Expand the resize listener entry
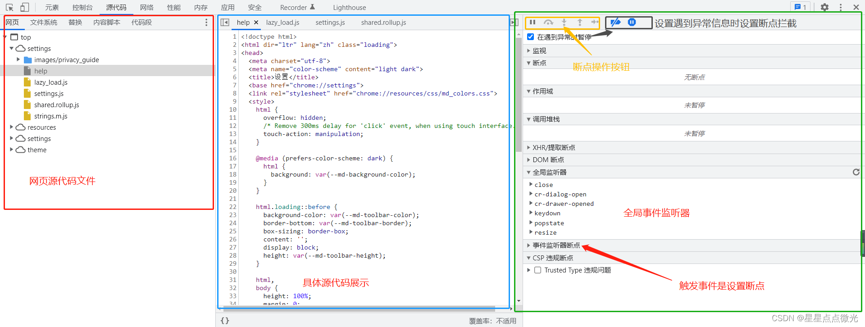Viewport: 865px width, 327px height. [x=531, y=232]
